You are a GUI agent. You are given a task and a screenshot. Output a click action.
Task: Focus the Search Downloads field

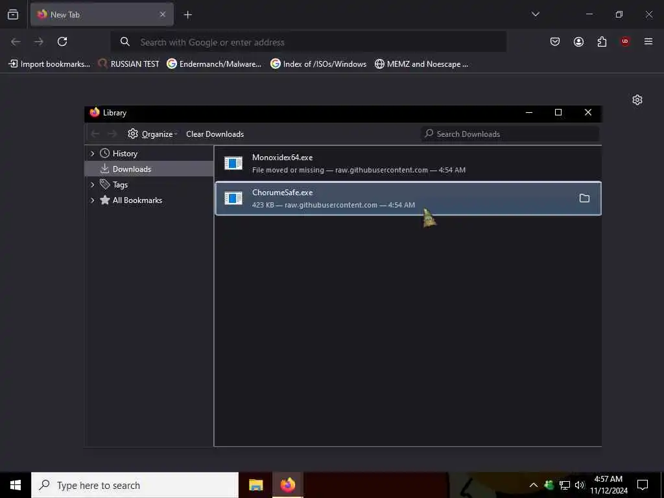[x=510, y=134]
